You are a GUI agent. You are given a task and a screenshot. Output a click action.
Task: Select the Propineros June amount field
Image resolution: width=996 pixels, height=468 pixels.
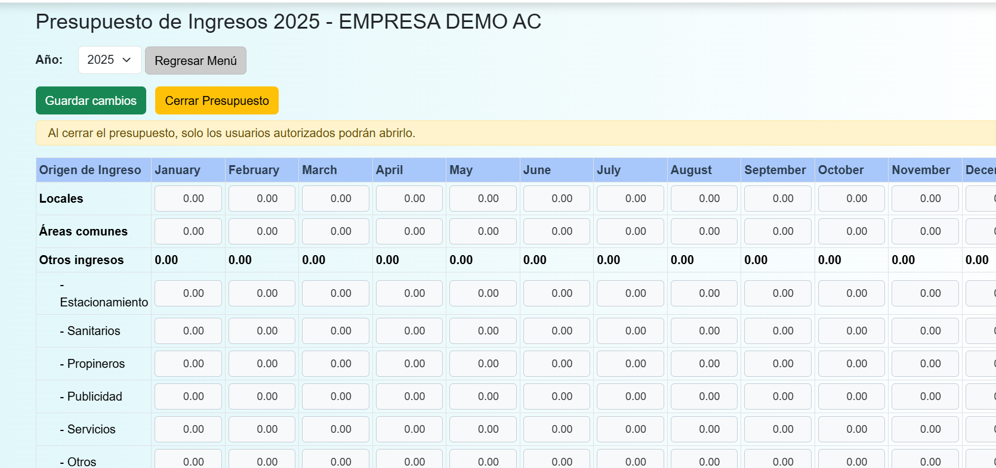click(x=556, y=364)
